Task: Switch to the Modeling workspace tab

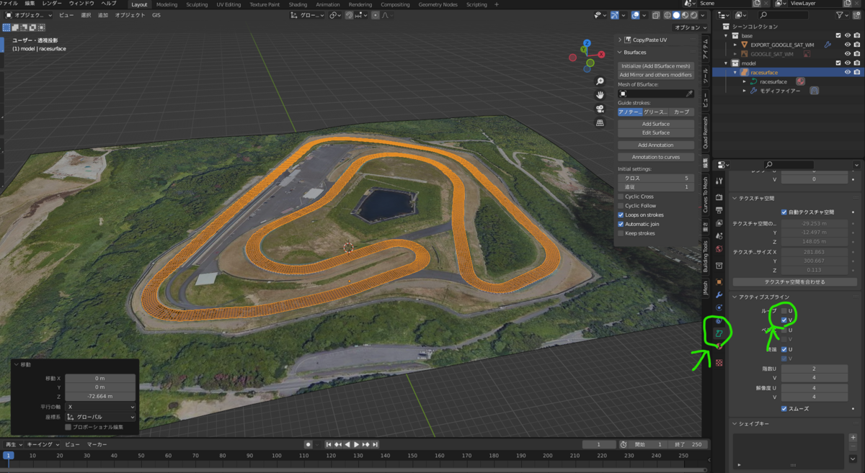Action: coord(167,4)
